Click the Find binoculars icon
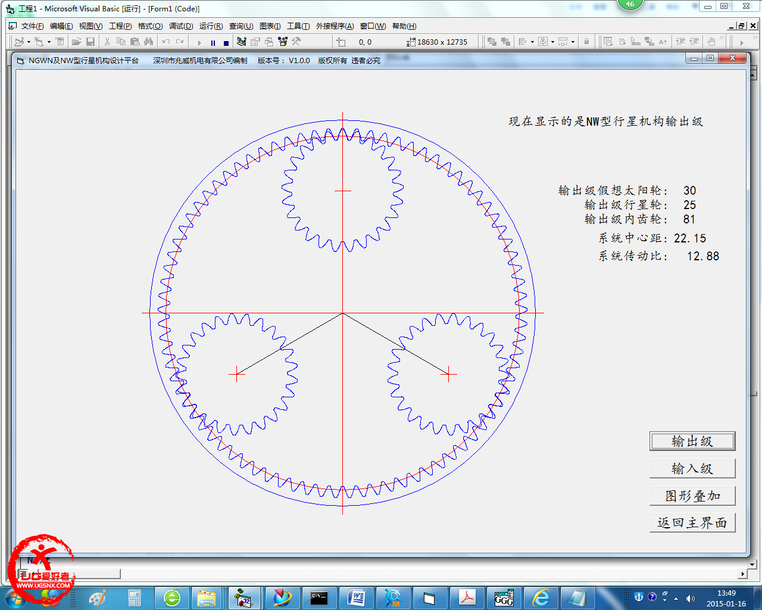The width and height of the screenshot is (762, 610). click(x=149, y=42)
